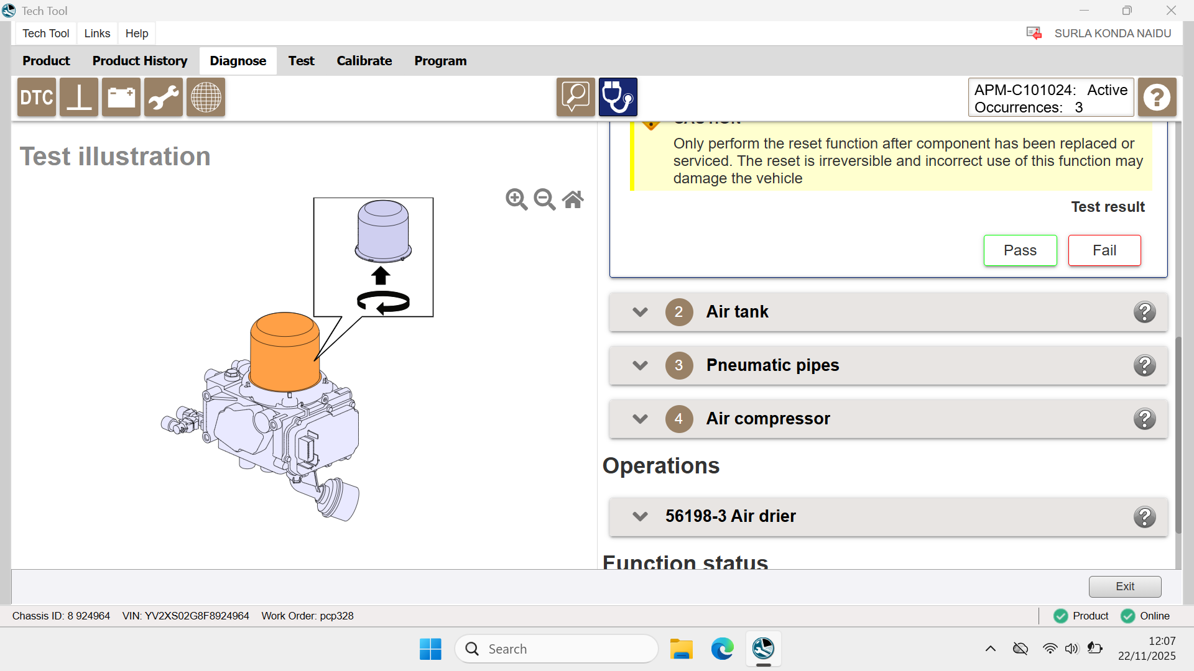The width and height of the screenshot is (1194, 671).
Task: Switch to the Product History tab
Action: 140,61
